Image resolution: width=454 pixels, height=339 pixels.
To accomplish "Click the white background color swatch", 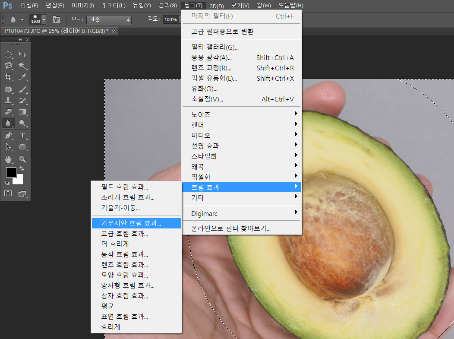I will pos(19,181).
